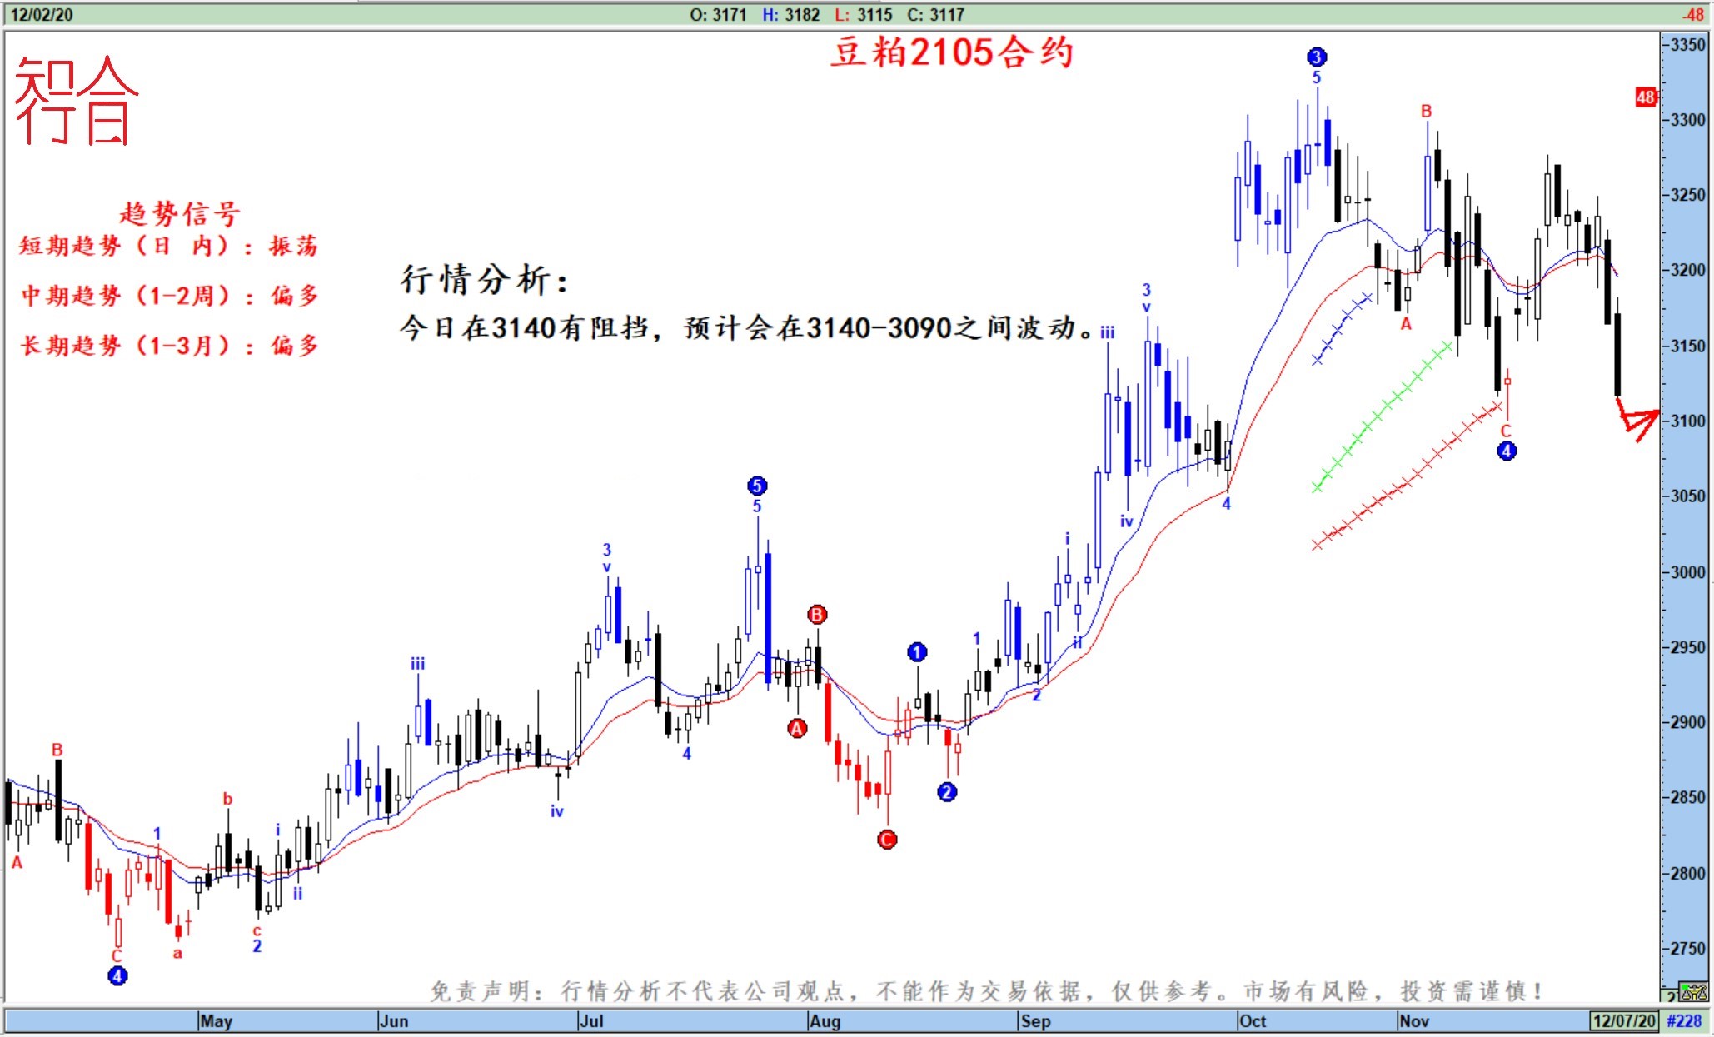The height and width of the screenshot is (1037, 1714).
Task: Click the 12/02/20 date in header
Action: 41,14
